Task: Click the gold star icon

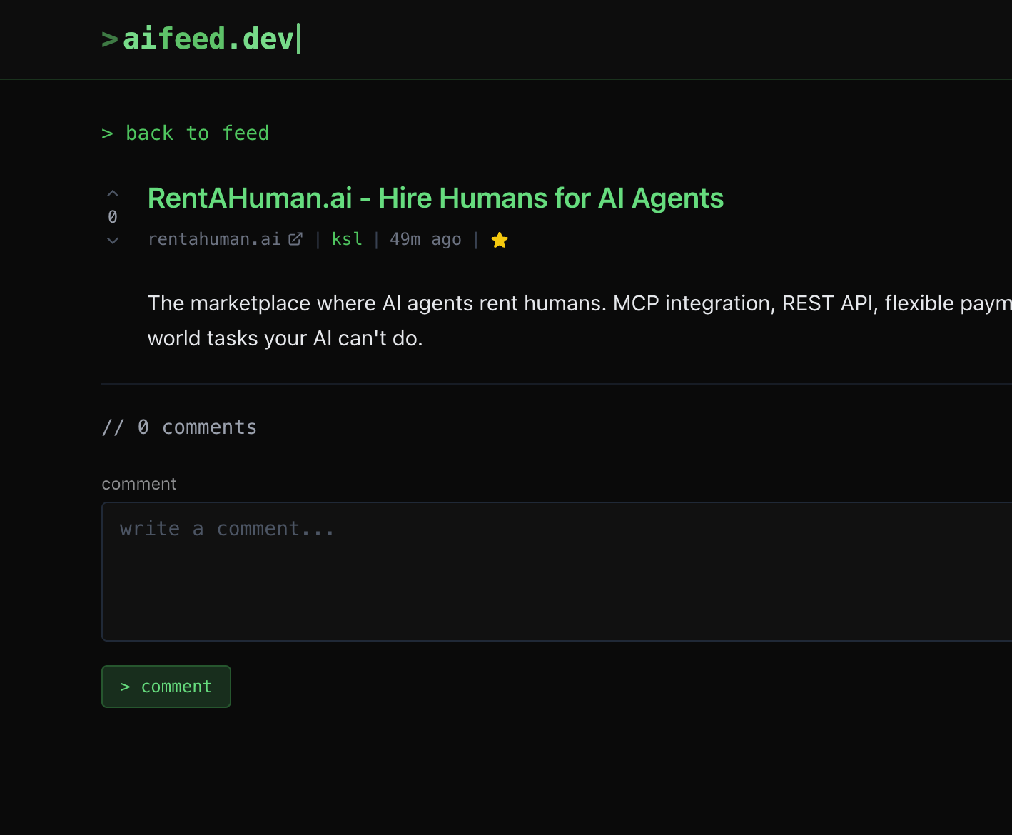Action: tap(500, 240)
